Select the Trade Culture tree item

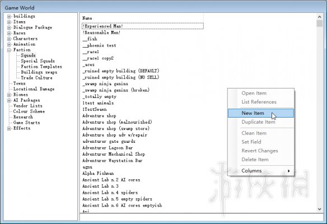[x=36, y=78]
